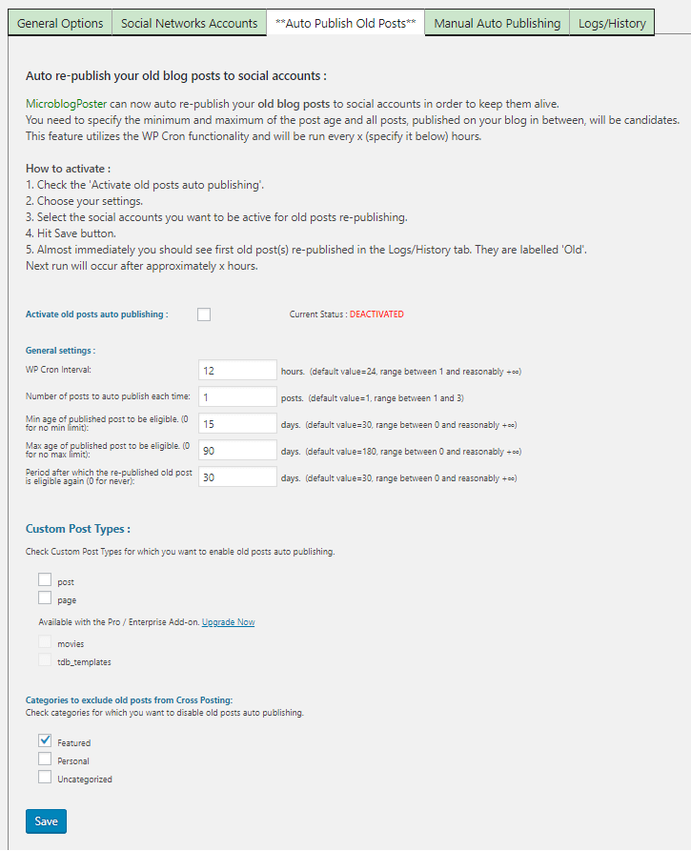The image size is (691, 851).
Task: Click the WP Cron Interval field
Action: coord(237,370)
